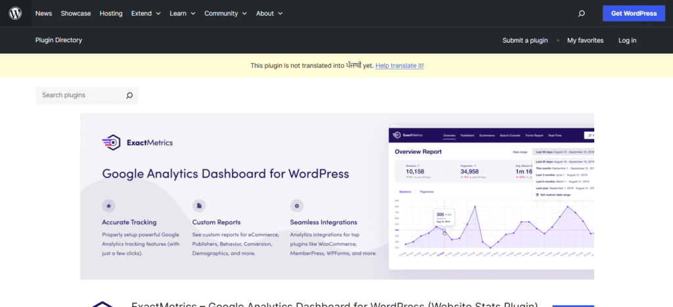Image resolution: width=673 pixels, height=307 pixels.
Task: Click the Custom Reports document icon
Action: pyautogui.click(x=198, y=206)
